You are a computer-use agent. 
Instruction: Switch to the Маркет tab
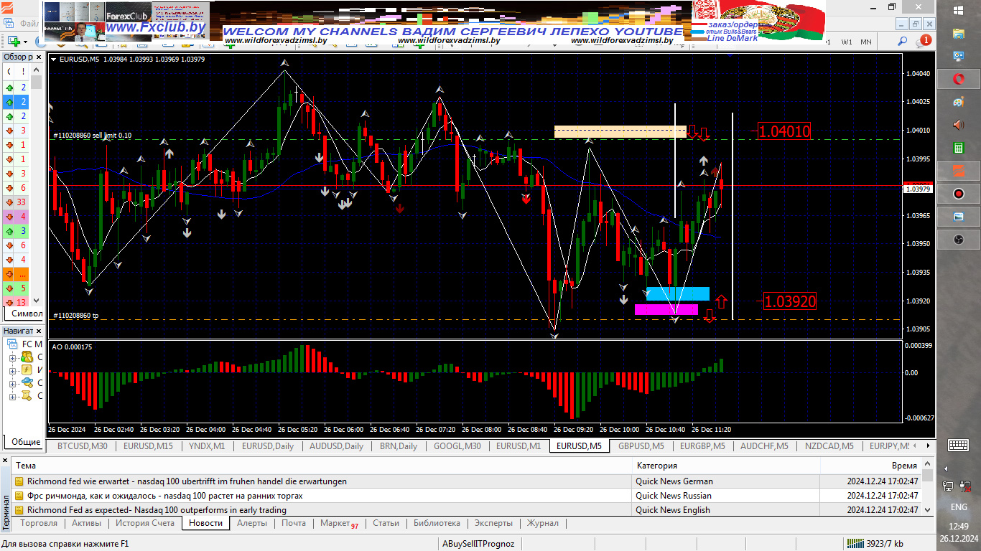pos(339,523)
